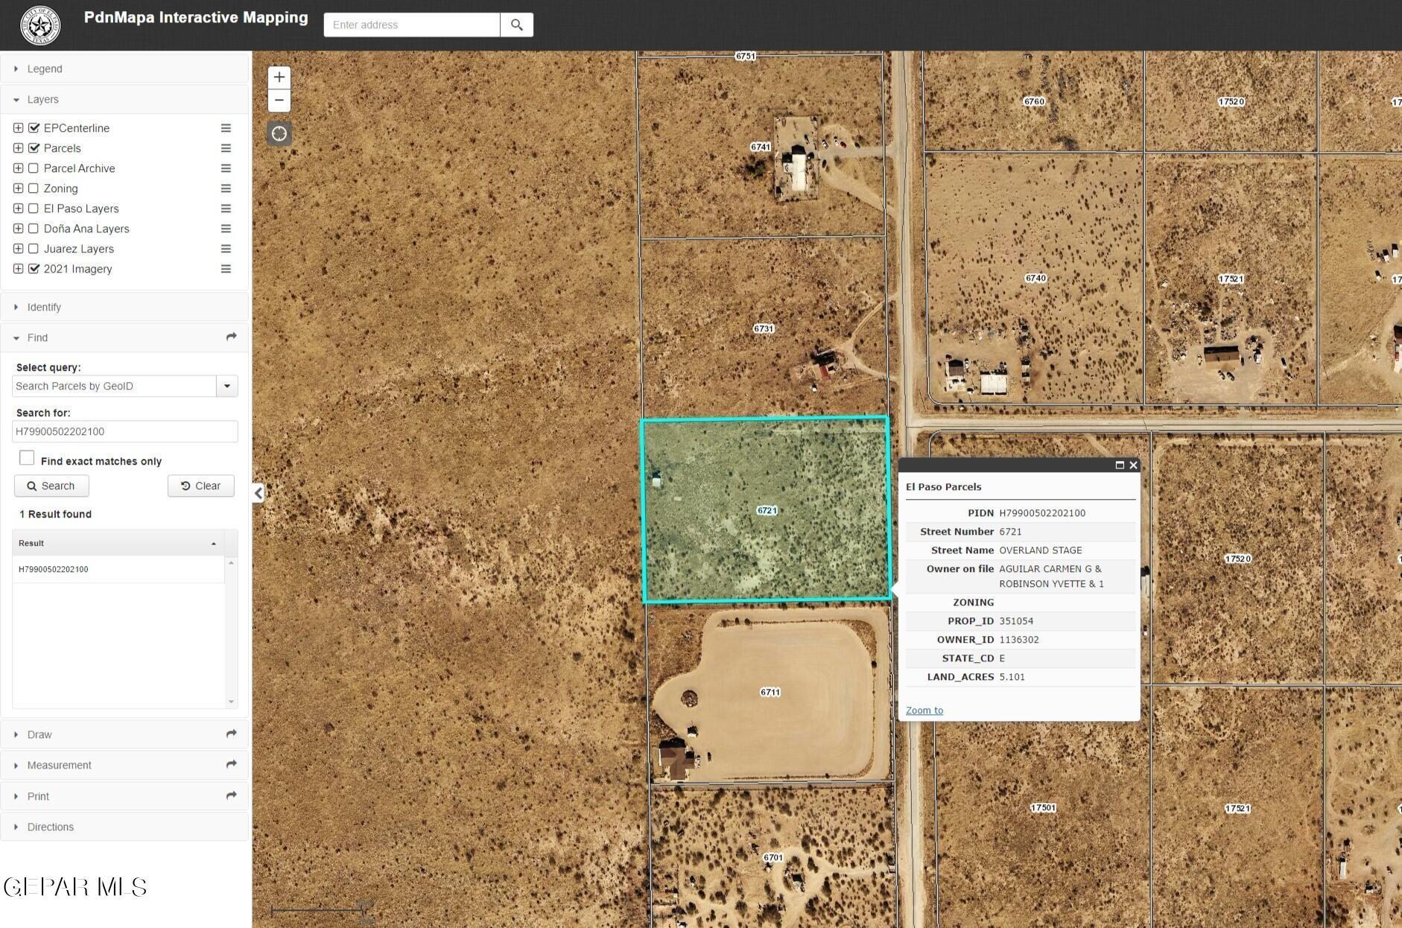The height and width of the screenshot is (928, 1402).
Task: Open the Draw panel
Action: pos(124,734)
